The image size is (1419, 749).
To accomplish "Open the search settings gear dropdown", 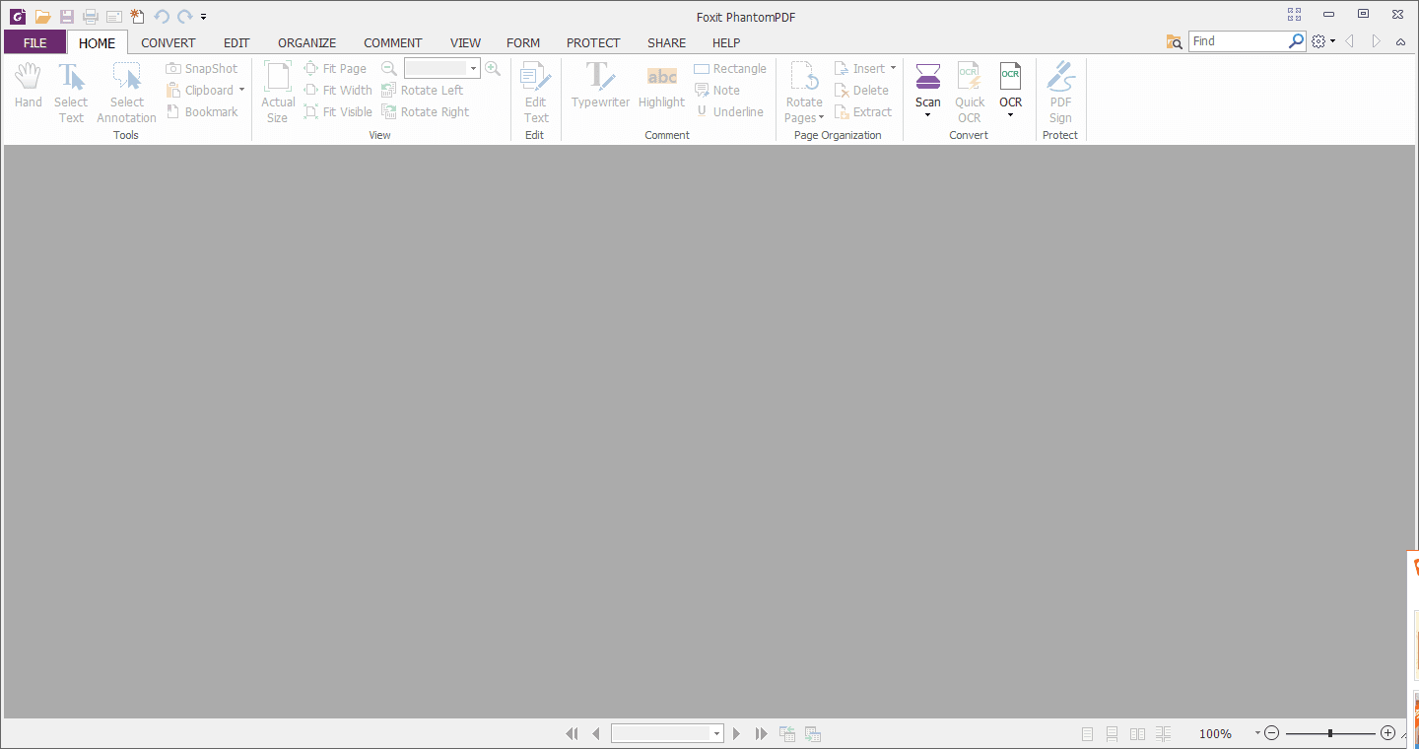I will coord(1323,41).
